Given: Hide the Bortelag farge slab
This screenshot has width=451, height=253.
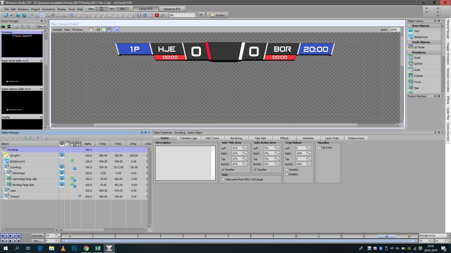Looking at the screenshot, I should pyautogui.click(x=62, y=185).
